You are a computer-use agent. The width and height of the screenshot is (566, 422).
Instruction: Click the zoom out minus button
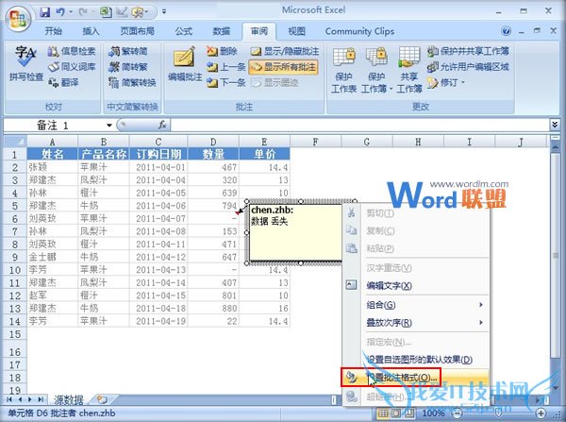point(457,413)
